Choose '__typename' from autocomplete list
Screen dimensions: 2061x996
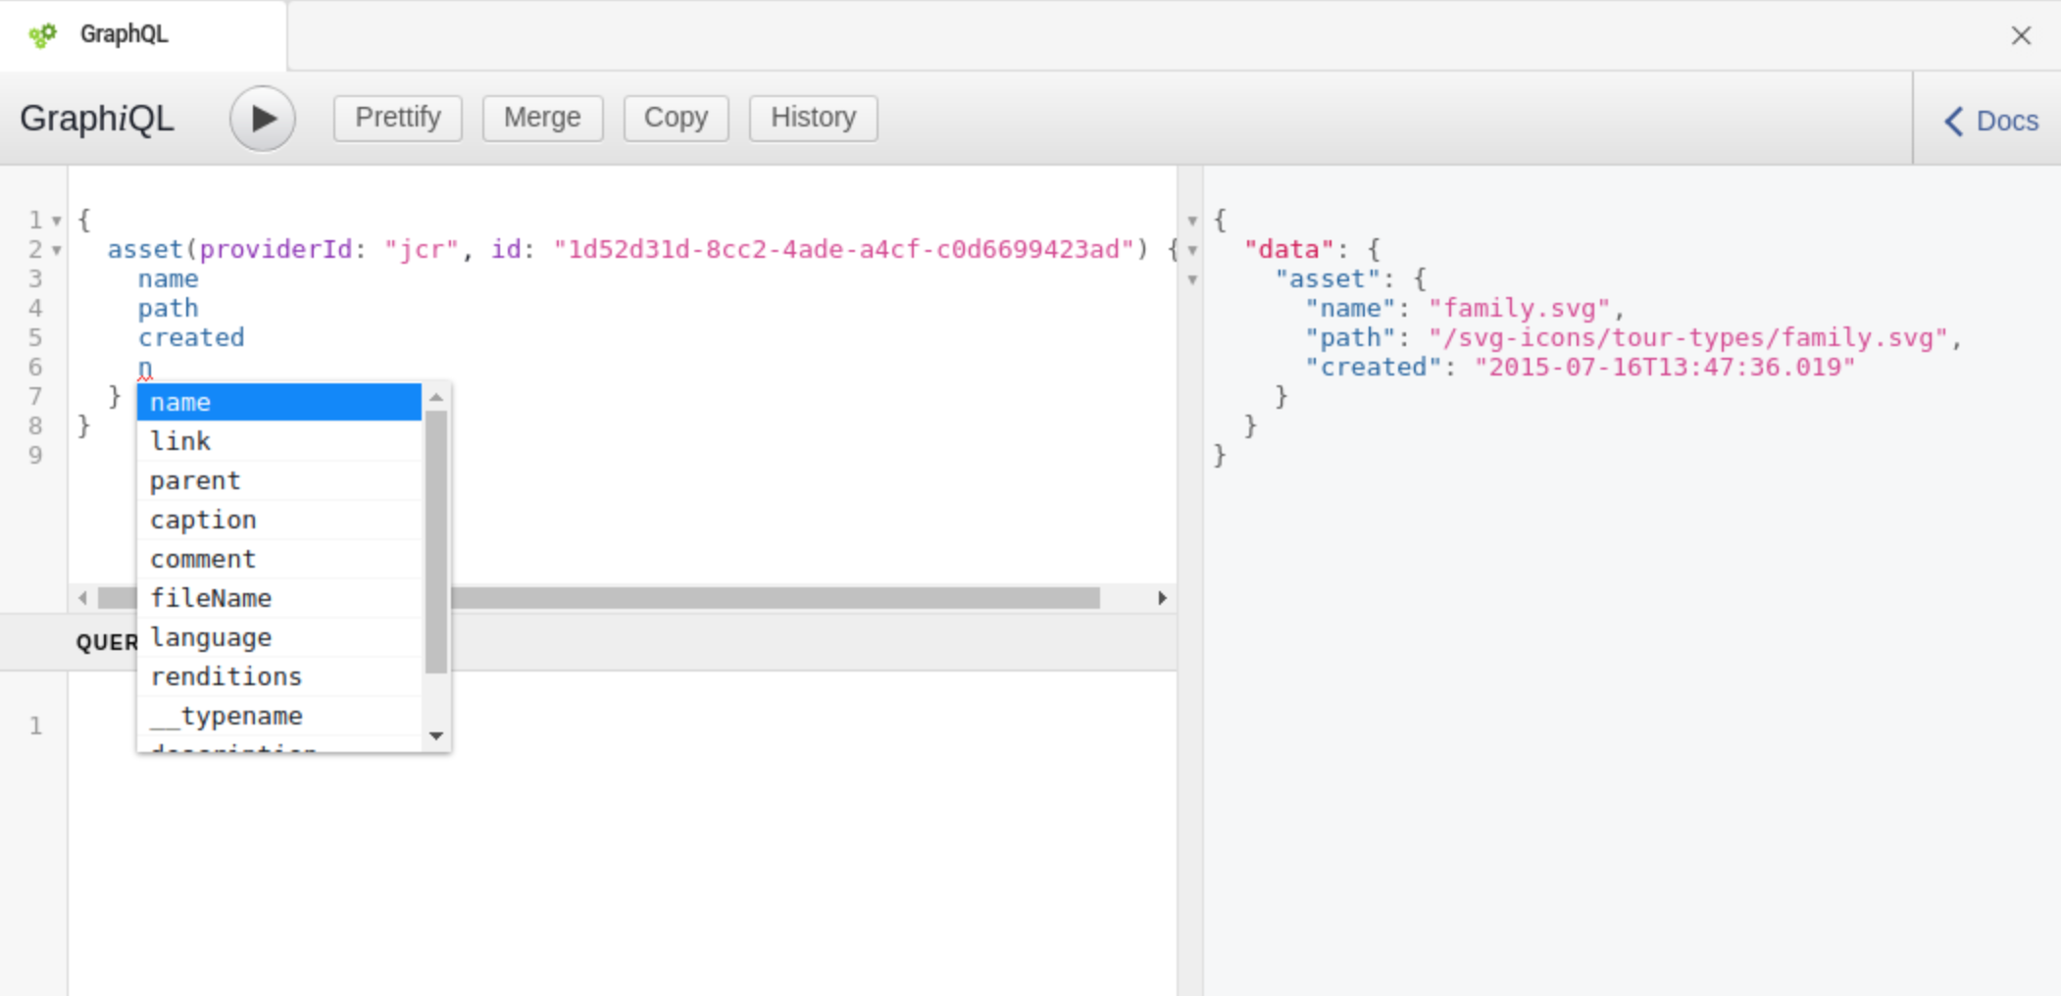pyautogui.click(x=278, y=716)
